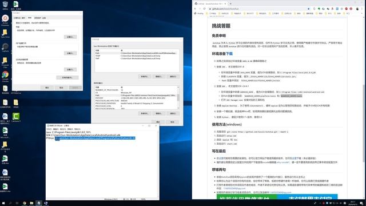The width and height of the screenshot is (366, 206).
Task: Close the GitHub tab in Chrome
Action: pyautogui.click(x=225, y=4)
